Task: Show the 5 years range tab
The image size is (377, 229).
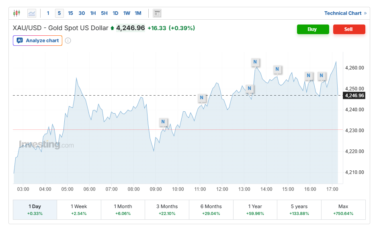Action: [x=299, y=210]
